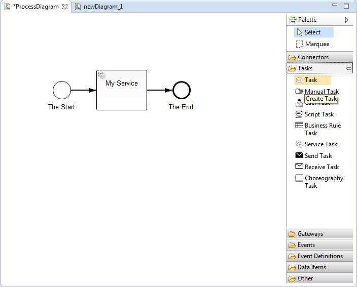Screen dimensions: 357x287
Task: Click the Palette color wheel icon
Action: click(x=293, y=20)
